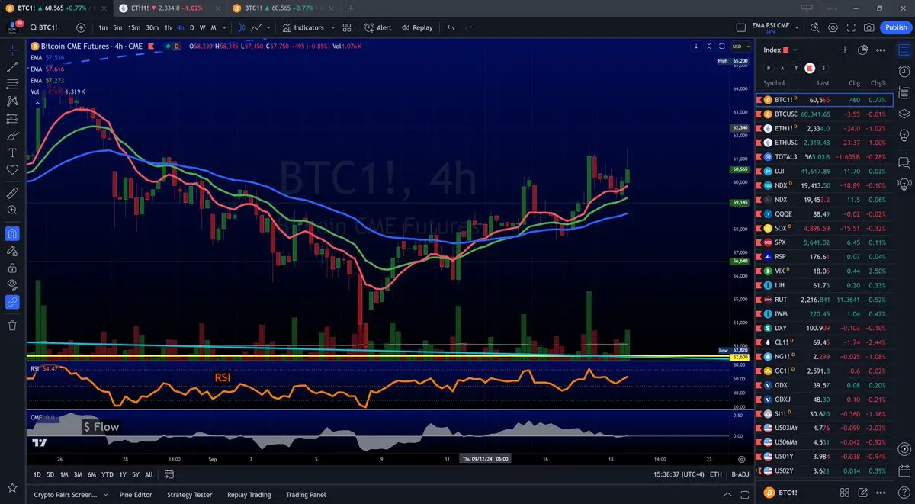915x504 pixels.
Task: Toggle lock all drawing tools
Action: click(x=12, y=268)
